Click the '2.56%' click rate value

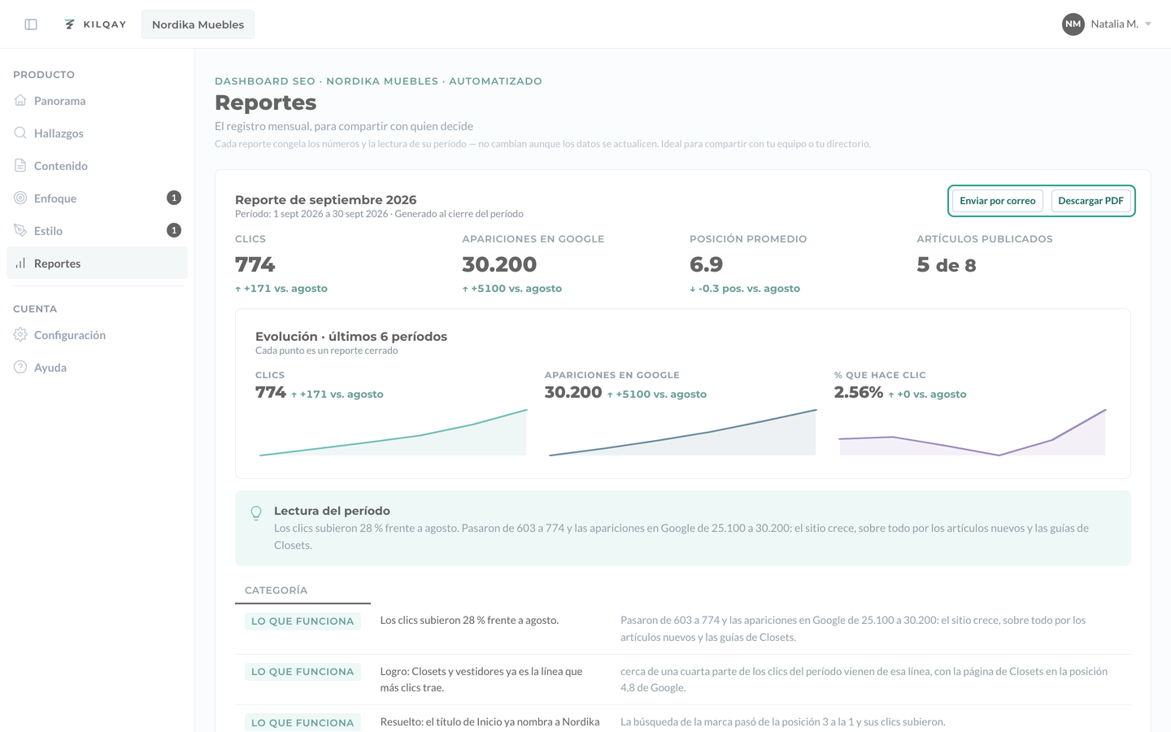859,392
